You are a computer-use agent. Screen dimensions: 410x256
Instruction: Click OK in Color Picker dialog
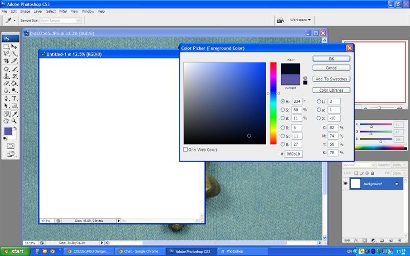pos(331,59)
